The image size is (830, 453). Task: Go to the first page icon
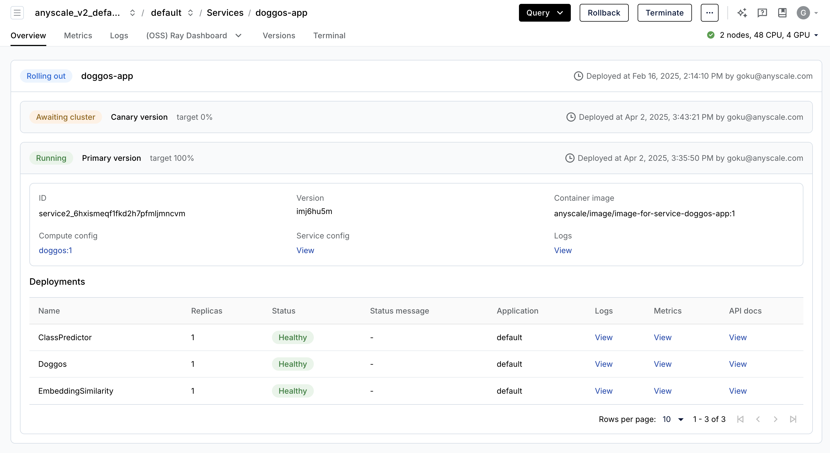[x=740, y=419]
